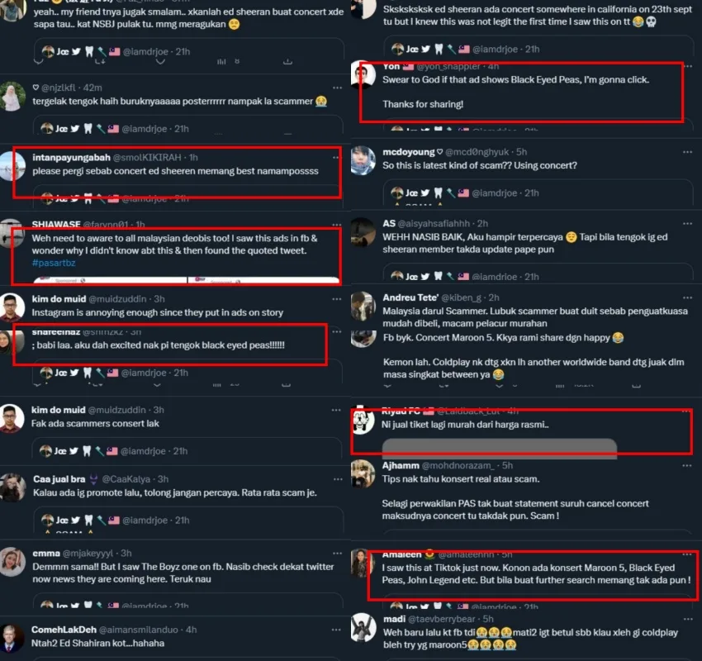
Task: Click more options on Andreu Tete's tweet
Action: pos(687,297)
